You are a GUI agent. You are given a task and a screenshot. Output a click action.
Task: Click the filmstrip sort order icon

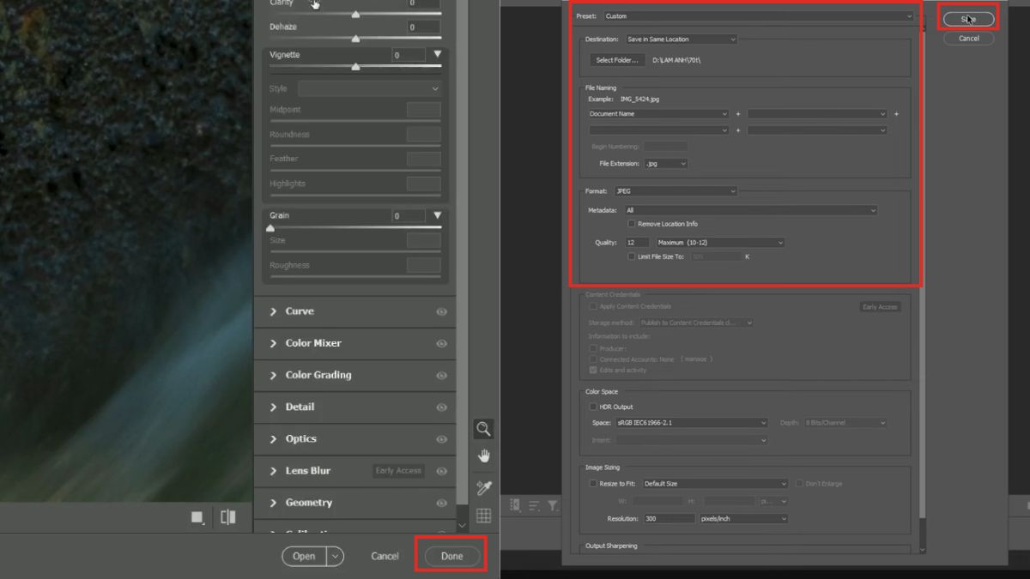(x=533, y=505)
